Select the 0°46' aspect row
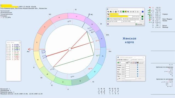The height and width of the screenshot is (98, 175). pyautogui.click(x=13, y=55)
